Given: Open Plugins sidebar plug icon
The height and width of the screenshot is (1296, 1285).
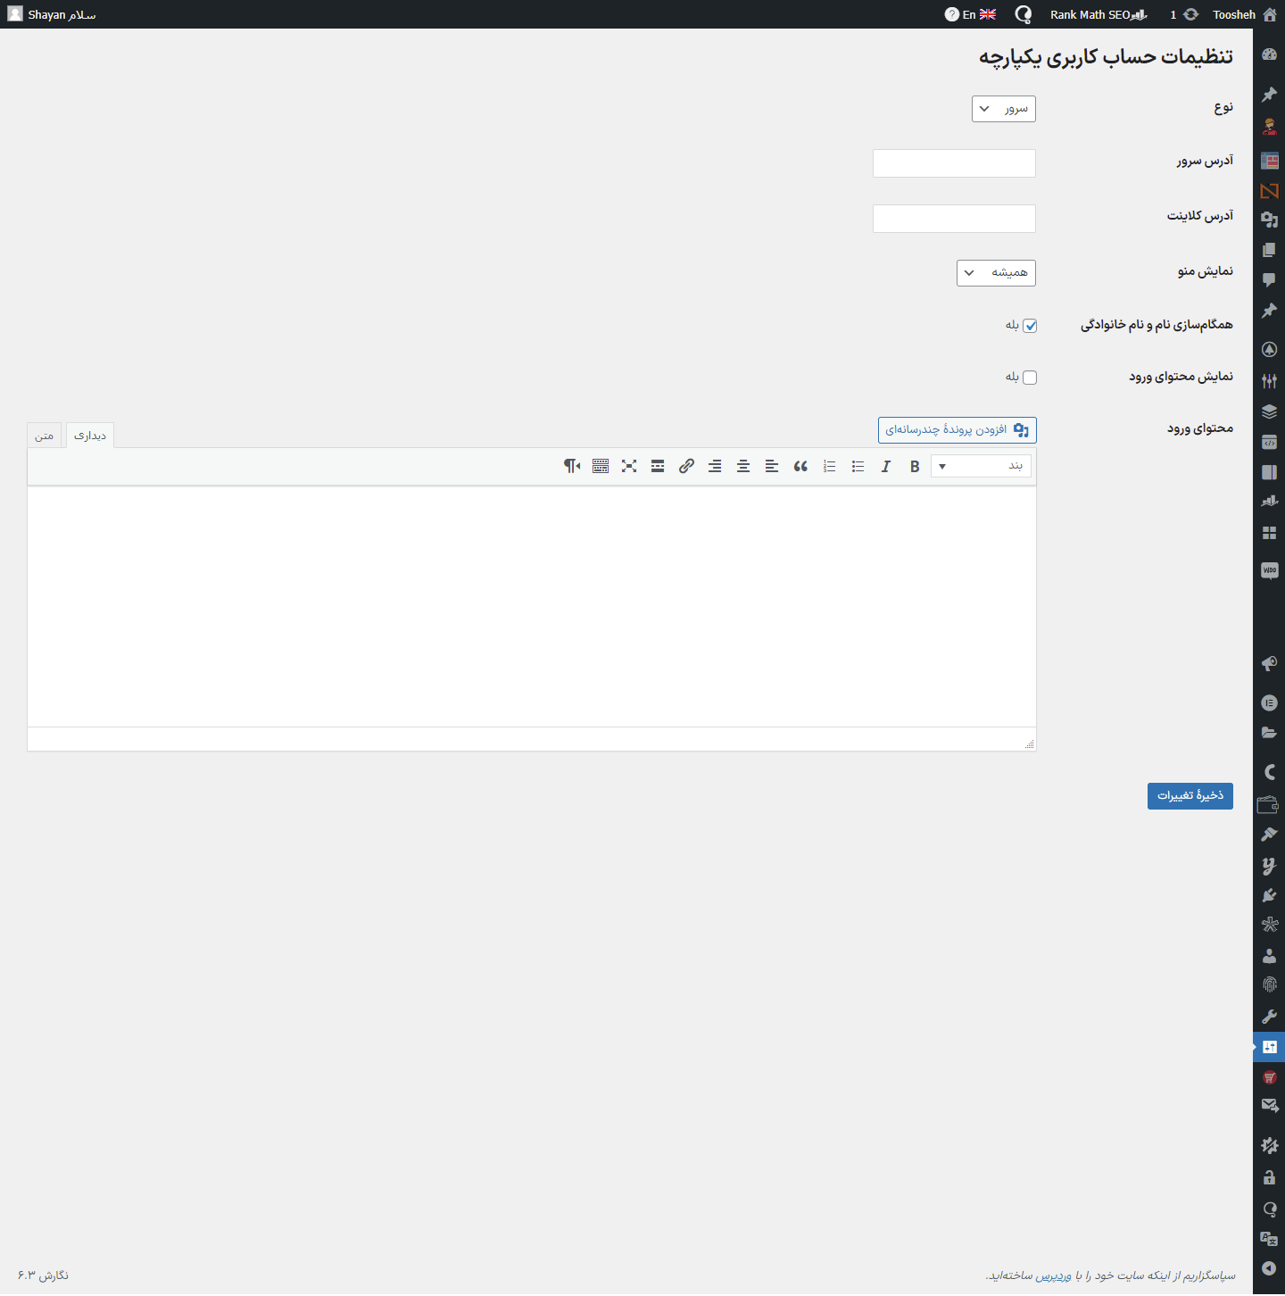Looking at the screenshot, I should [1269, 895].
